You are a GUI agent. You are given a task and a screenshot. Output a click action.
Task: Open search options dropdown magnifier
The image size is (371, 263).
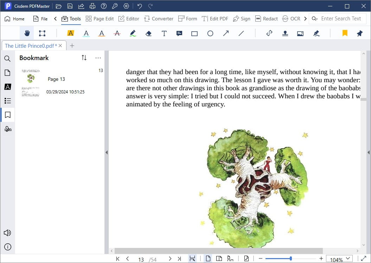314,18
